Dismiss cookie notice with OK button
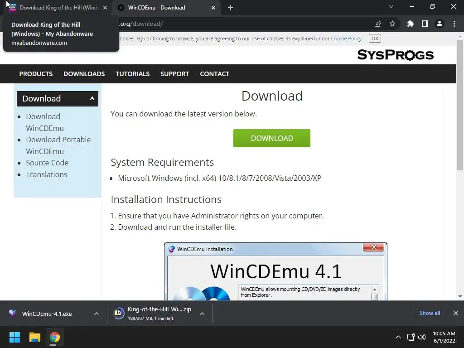464x348 pixels. [x=375, y=39]
